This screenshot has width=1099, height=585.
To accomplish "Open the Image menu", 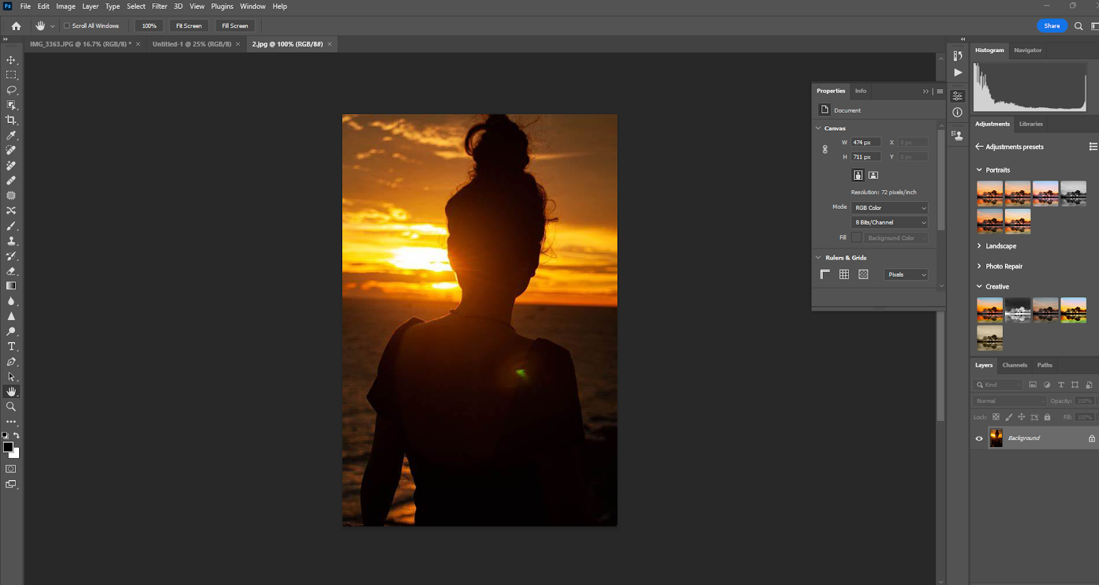I will [66, 6].
